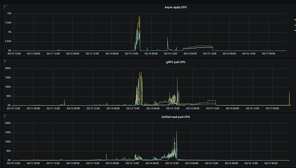Click the 50% y-axis label in gRPC poll CPU
Viewport: 296px width, 168px height.
(x=9, y=96)
